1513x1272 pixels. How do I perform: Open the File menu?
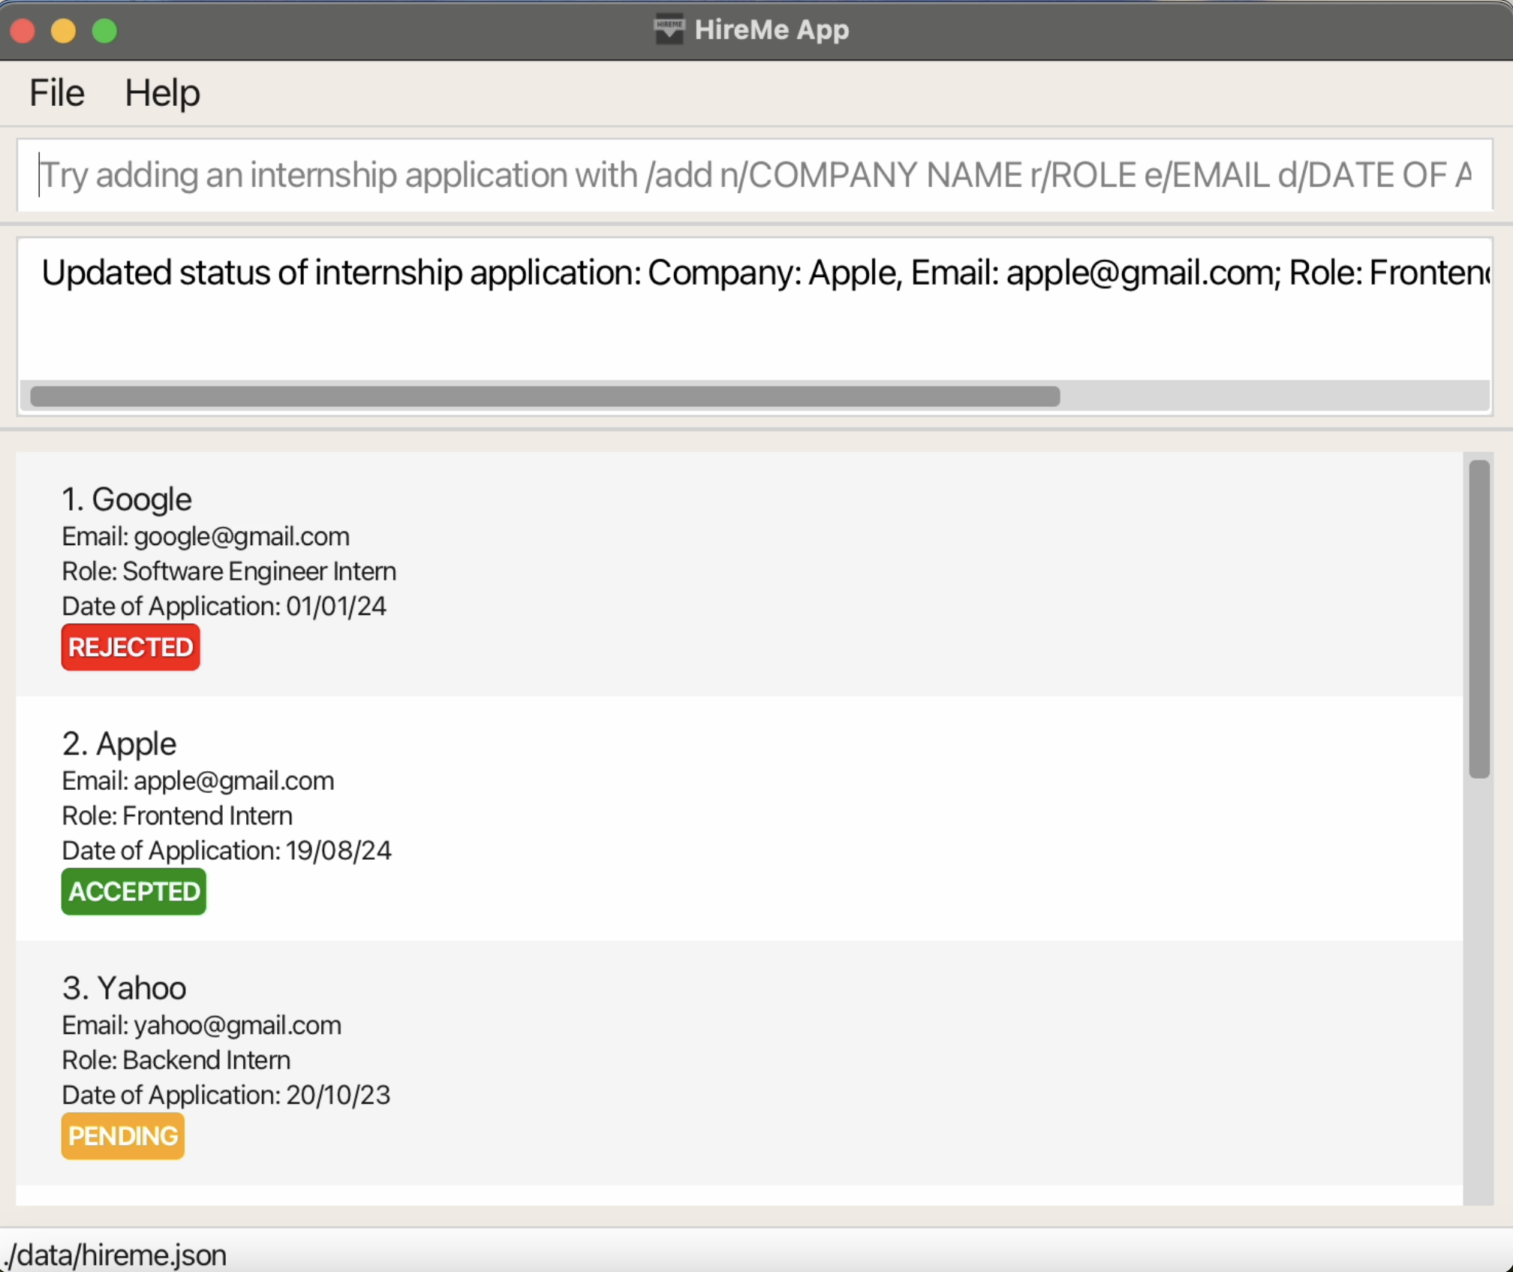pos(57,93)
